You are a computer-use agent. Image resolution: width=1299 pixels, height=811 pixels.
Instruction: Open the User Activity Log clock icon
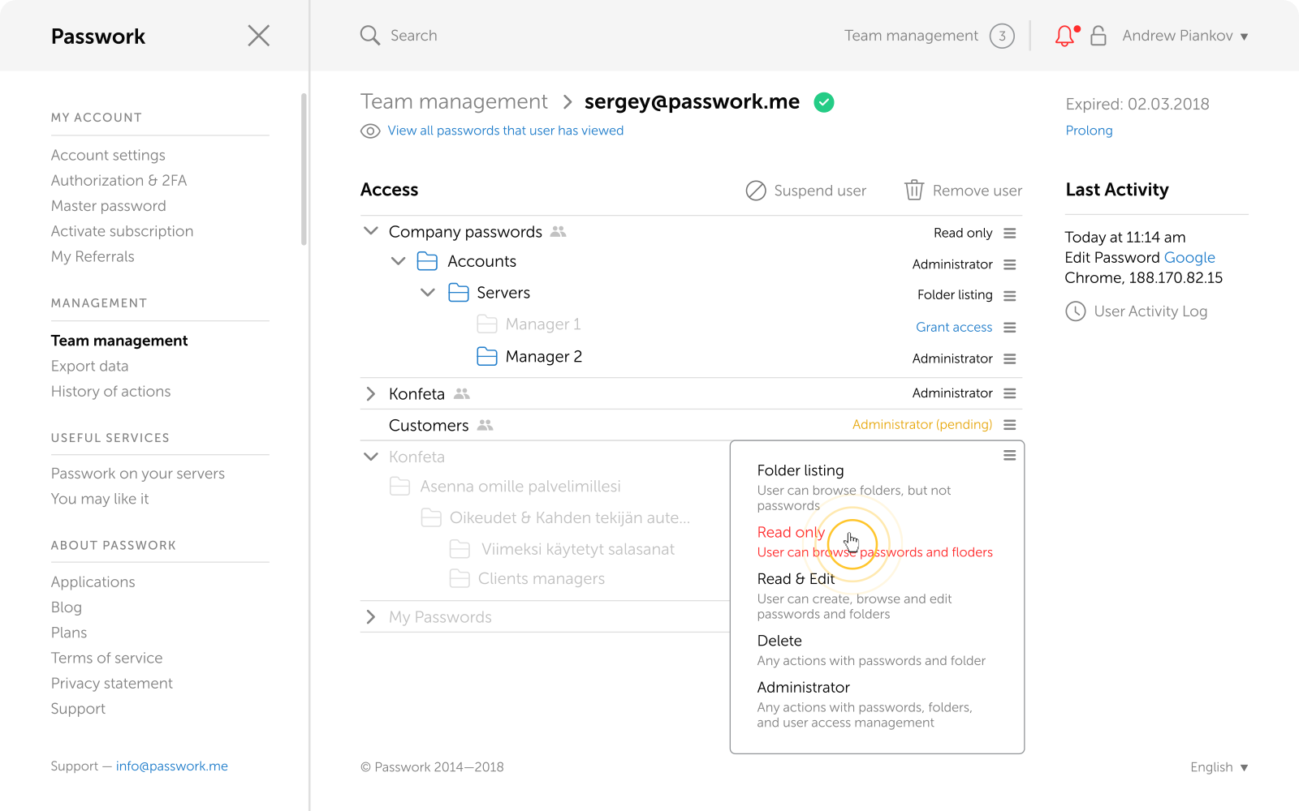(1076, 311)
